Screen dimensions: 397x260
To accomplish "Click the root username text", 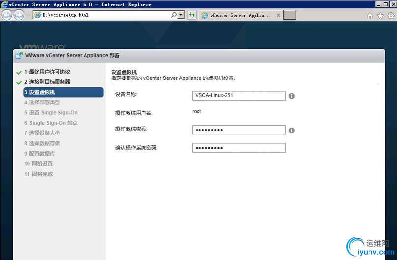I will pos(197,111).
